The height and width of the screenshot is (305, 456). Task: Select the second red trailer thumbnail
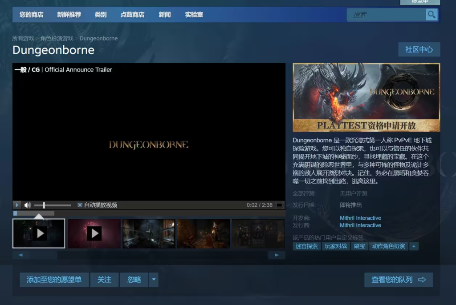[94, 233]
